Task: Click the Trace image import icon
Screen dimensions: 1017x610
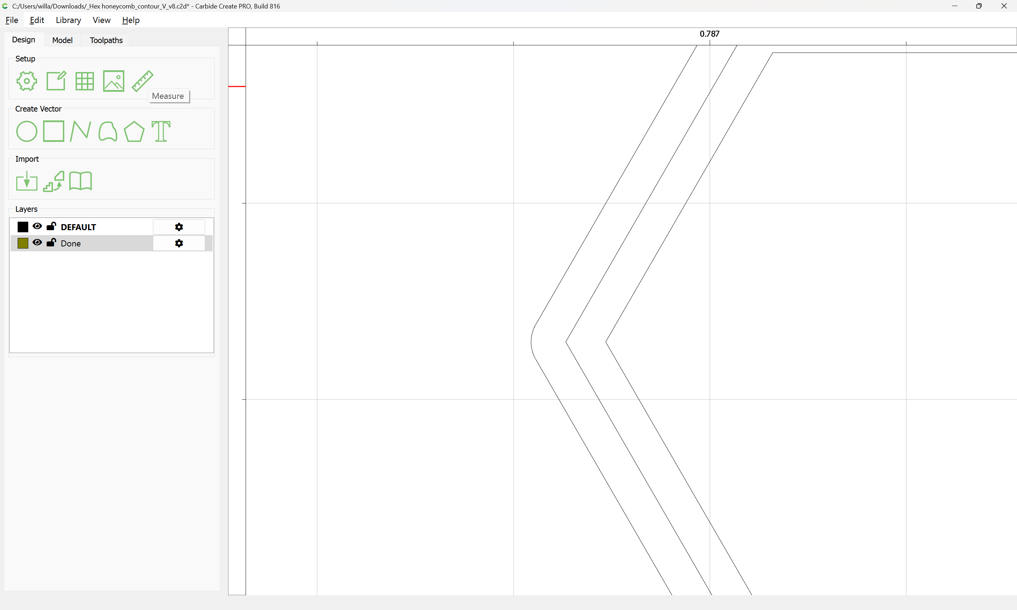Action: (x=54, y=181)
